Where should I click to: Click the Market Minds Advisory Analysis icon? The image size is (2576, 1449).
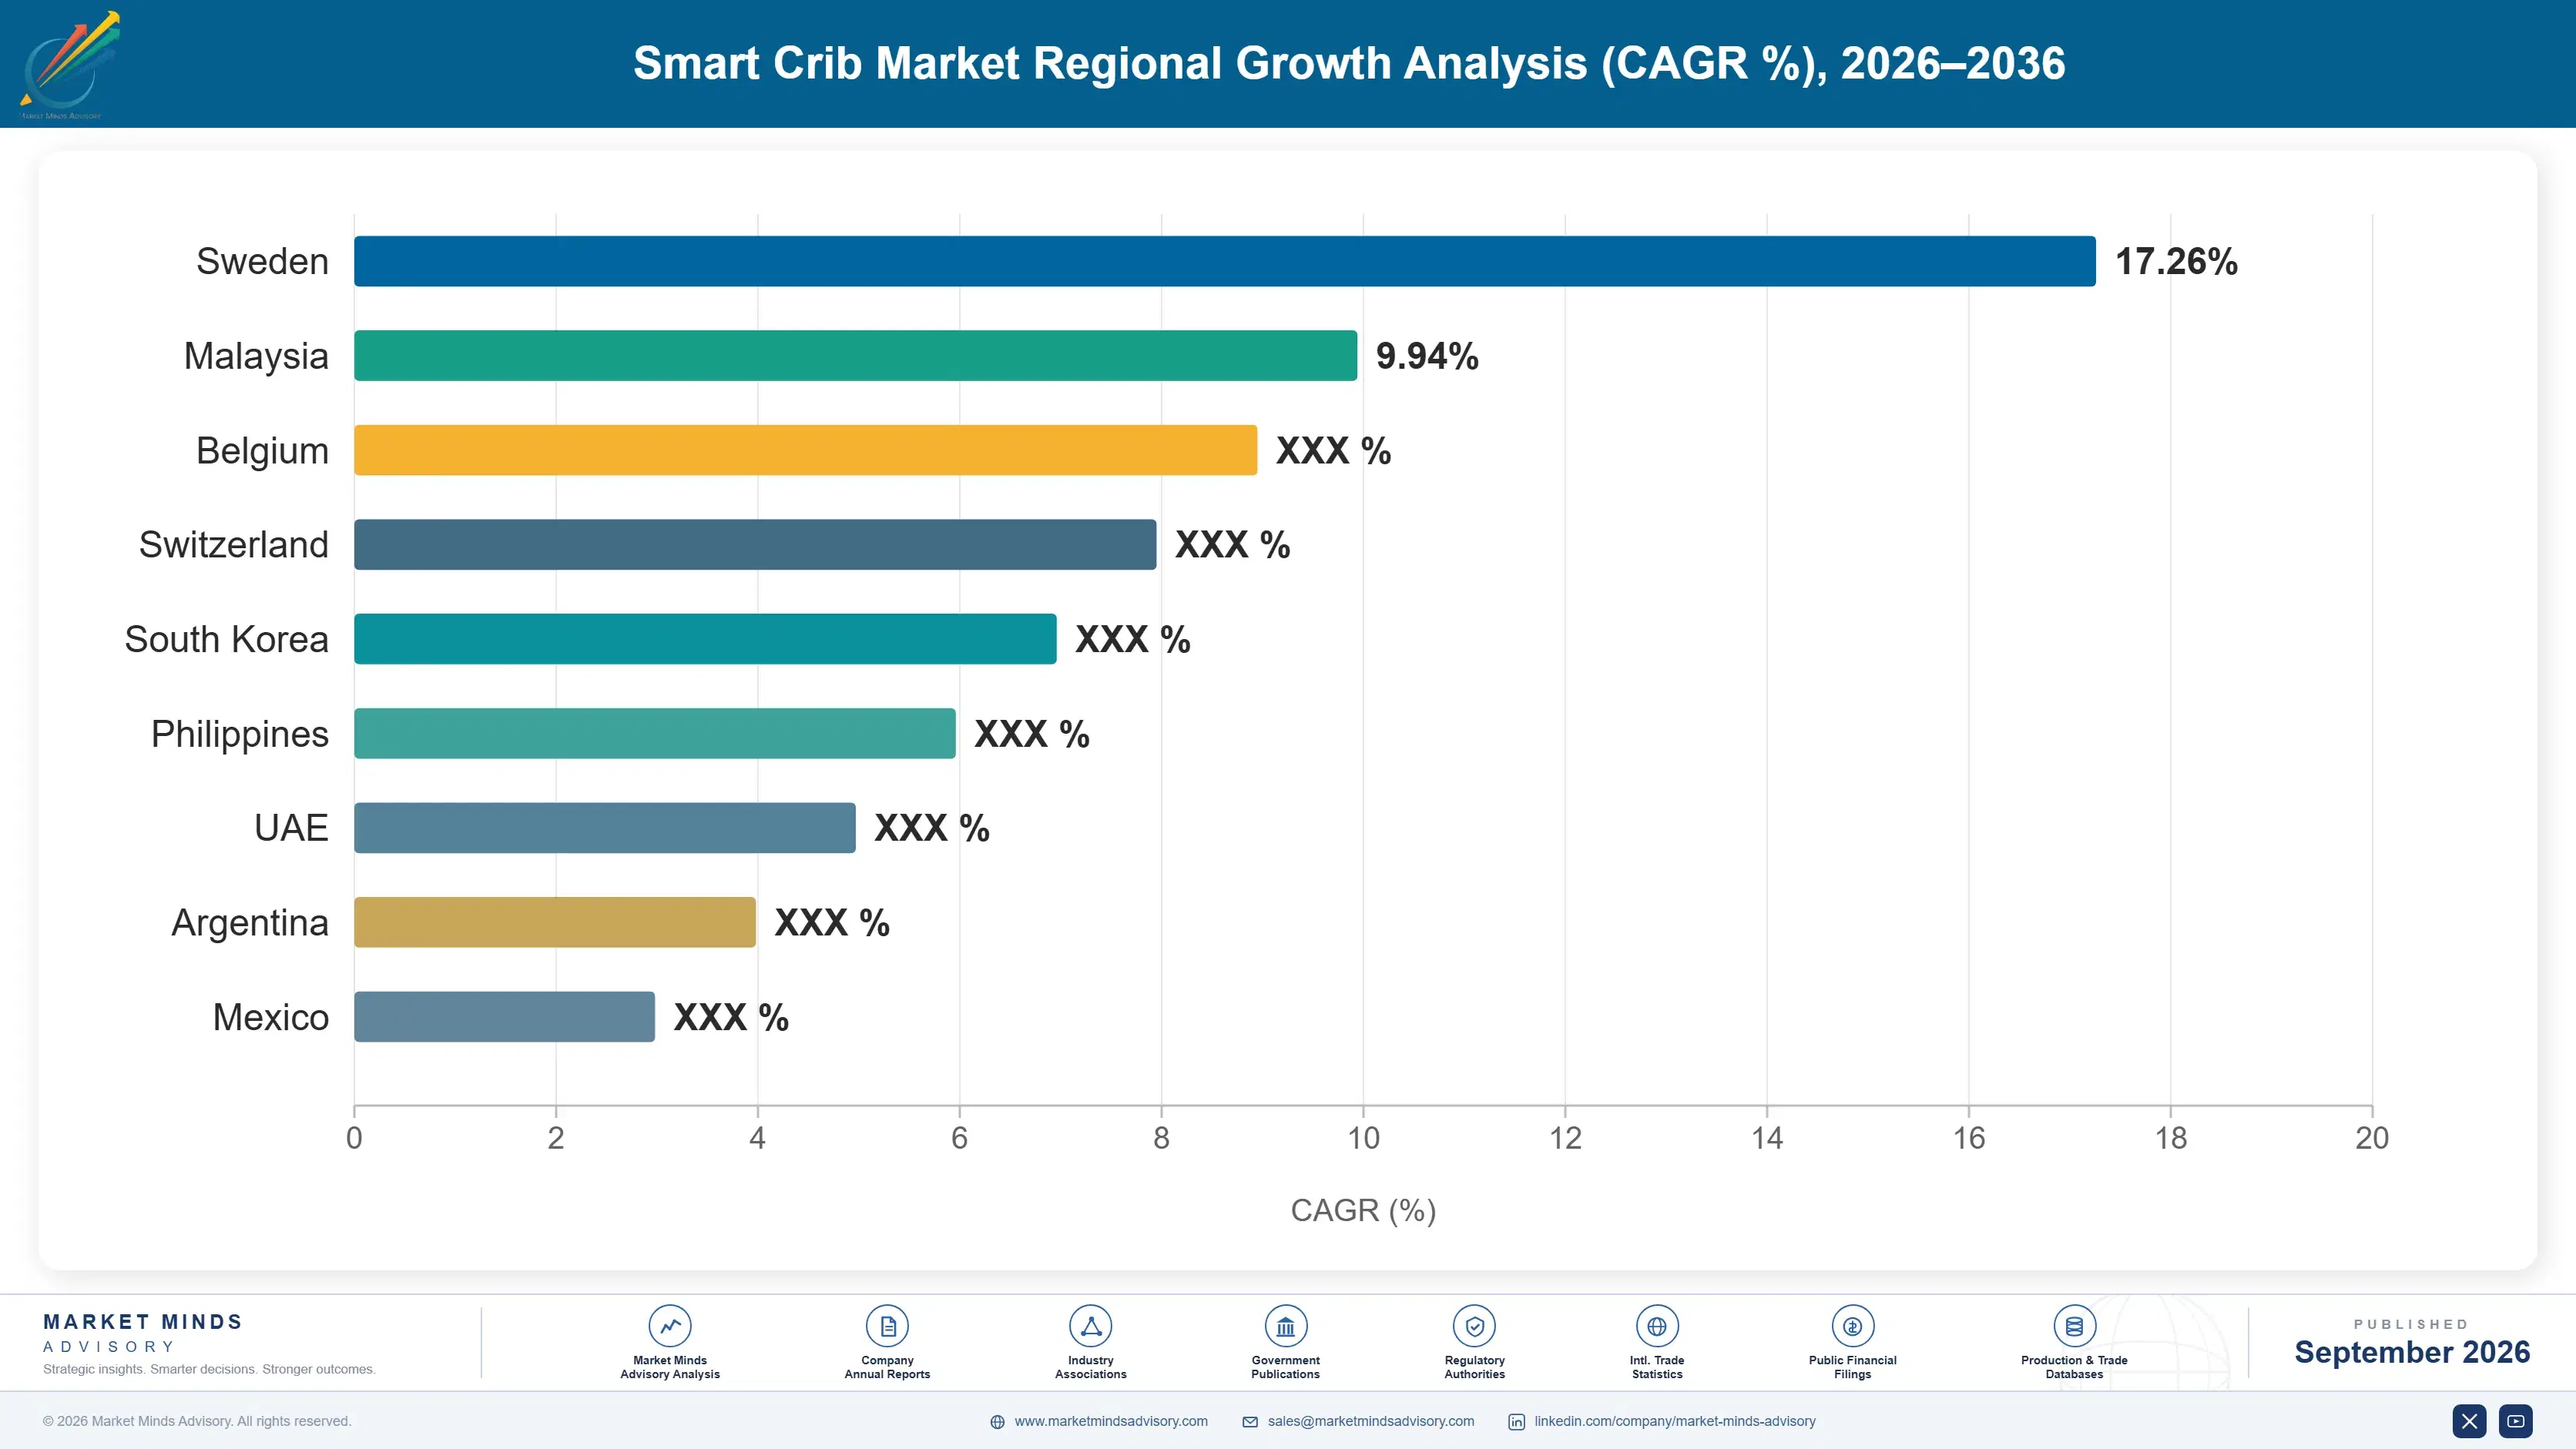coord(670,1326)
